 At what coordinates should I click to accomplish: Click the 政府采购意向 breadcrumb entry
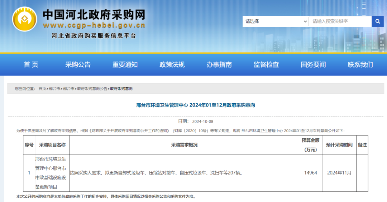[121, 89]
